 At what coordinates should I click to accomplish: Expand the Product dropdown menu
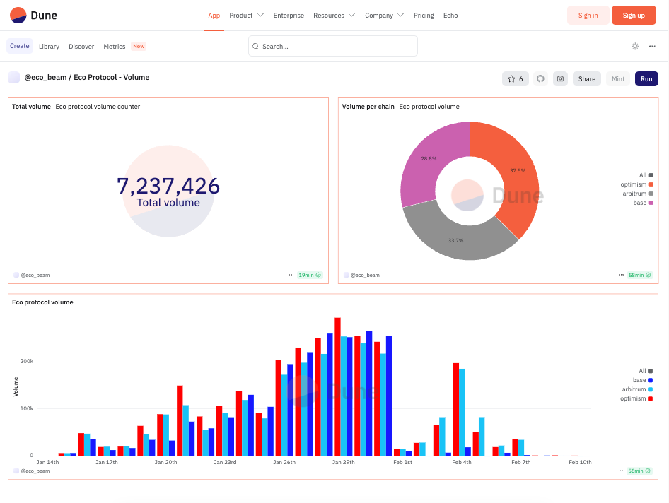(x=246, y=16)
